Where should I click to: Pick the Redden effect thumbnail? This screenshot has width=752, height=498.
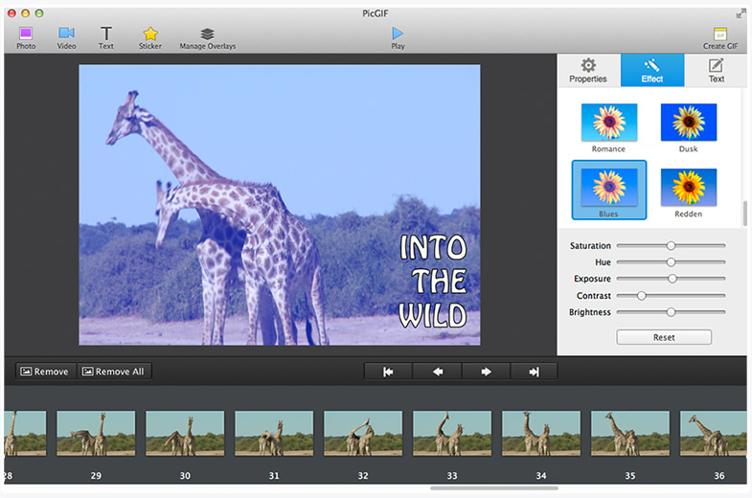coord(688,188)
